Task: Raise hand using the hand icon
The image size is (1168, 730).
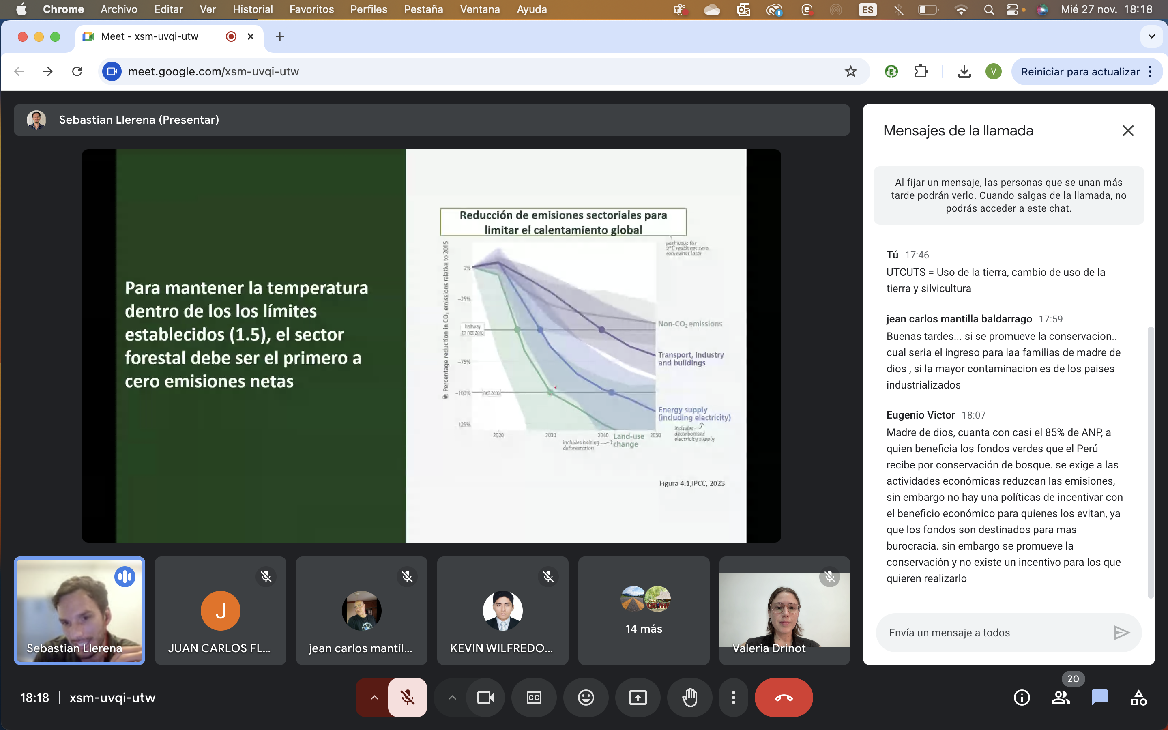Action: pos(689,697)
